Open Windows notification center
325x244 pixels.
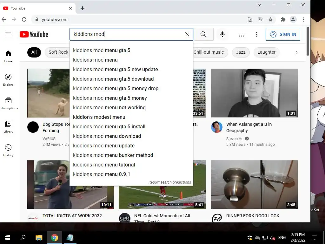pos(315,238)
